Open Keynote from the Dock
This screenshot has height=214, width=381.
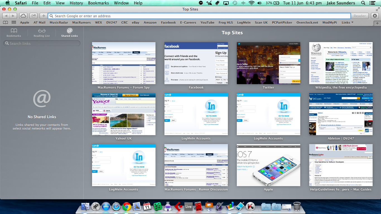[209, 206]
